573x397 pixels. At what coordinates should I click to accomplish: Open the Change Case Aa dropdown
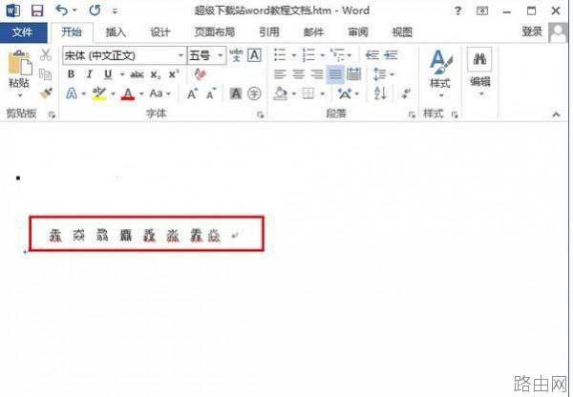click(160, 94)
